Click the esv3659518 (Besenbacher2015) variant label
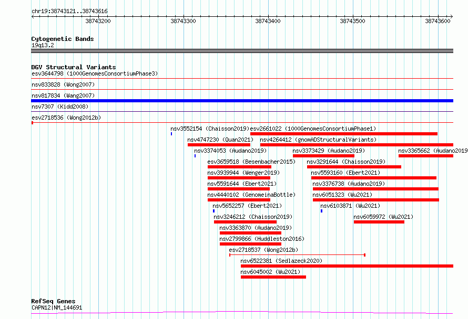The height and width of the screenshot is (319, 468). point(251,162)
